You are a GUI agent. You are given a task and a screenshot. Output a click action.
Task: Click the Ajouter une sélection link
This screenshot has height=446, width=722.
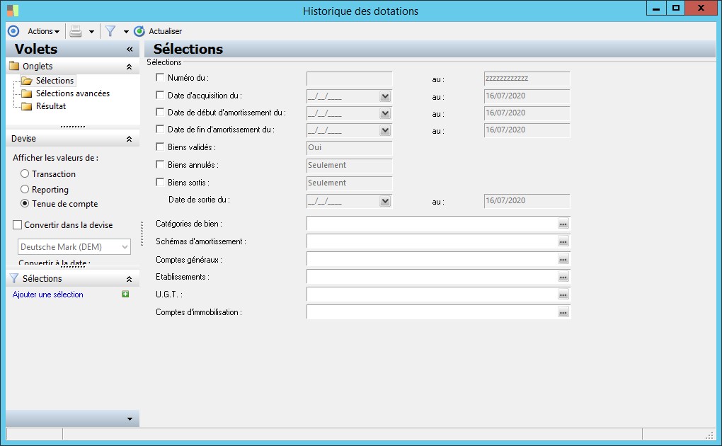coord(48,295)
